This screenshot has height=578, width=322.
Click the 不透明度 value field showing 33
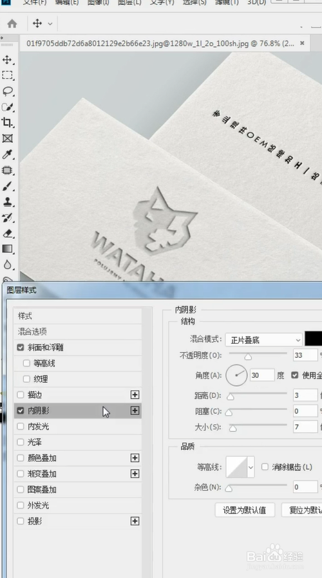click(305, 355)
